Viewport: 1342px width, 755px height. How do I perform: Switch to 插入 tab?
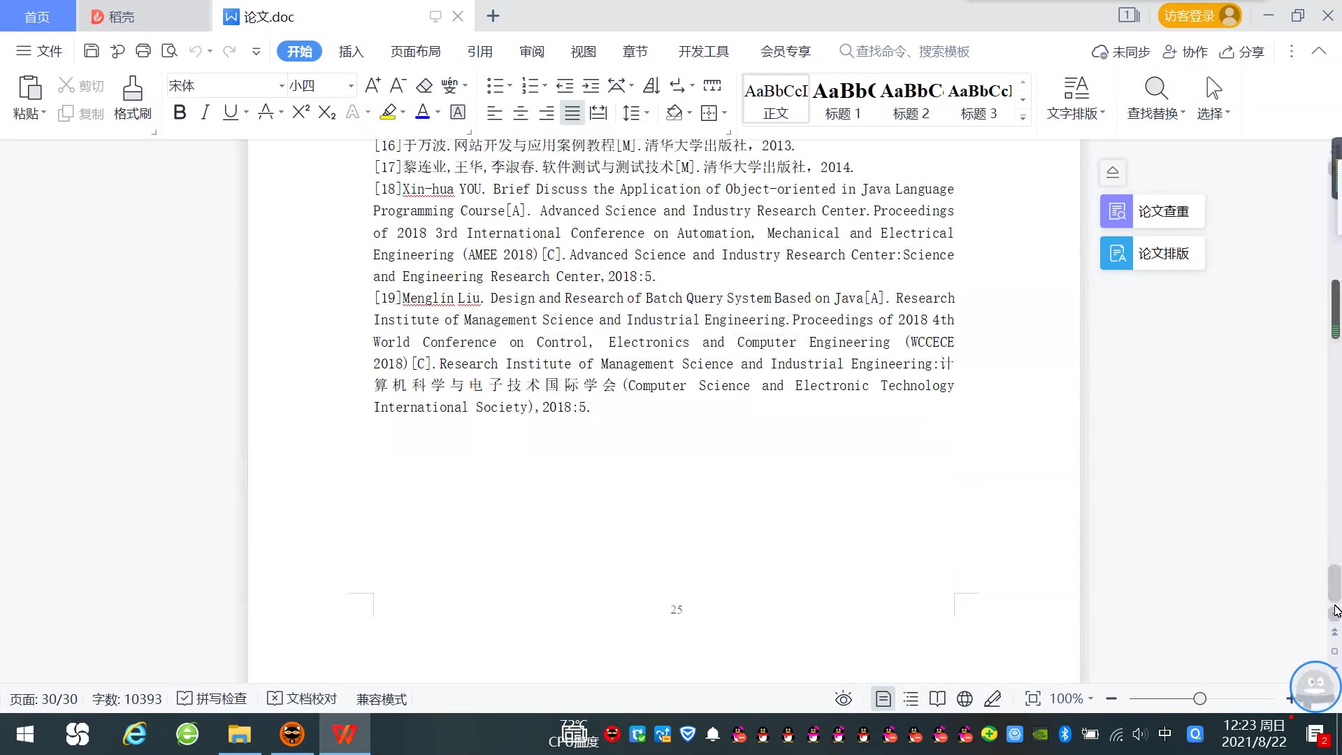coord(351,52)
